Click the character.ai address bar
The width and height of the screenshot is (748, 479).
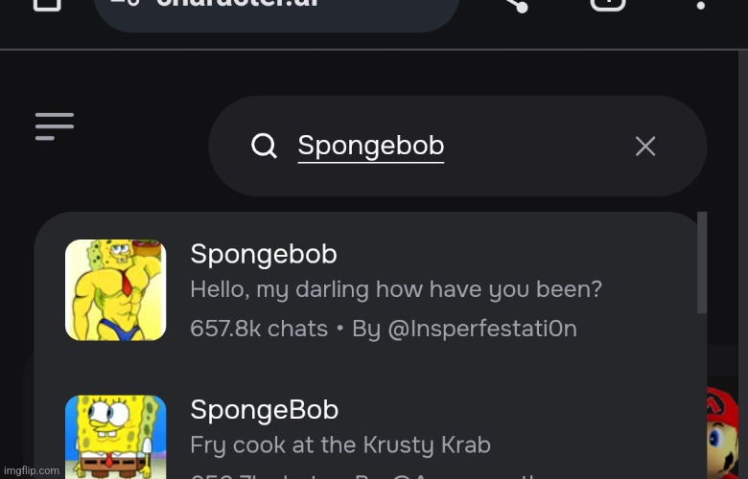(277, 10)
